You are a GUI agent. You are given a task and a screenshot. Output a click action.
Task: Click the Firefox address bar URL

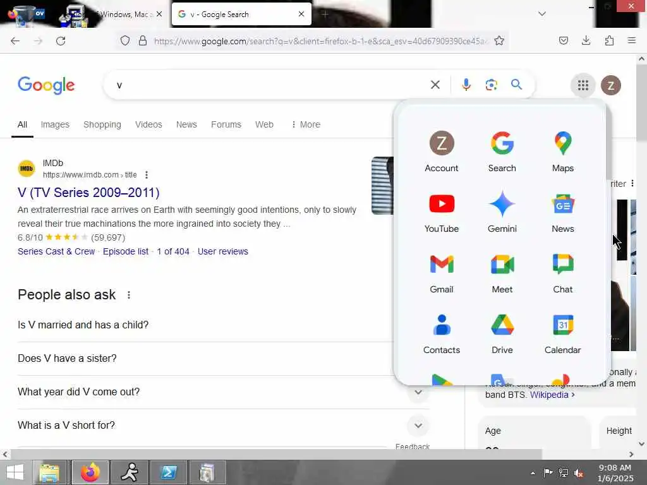point(320,40)
